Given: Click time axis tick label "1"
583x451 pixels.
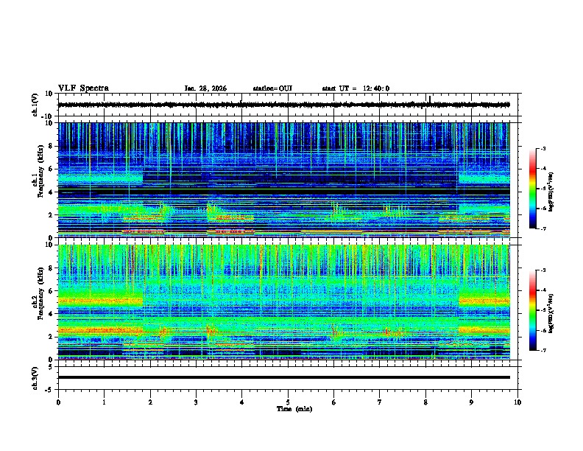Looking at the screenshot, I should click(104, 402).
